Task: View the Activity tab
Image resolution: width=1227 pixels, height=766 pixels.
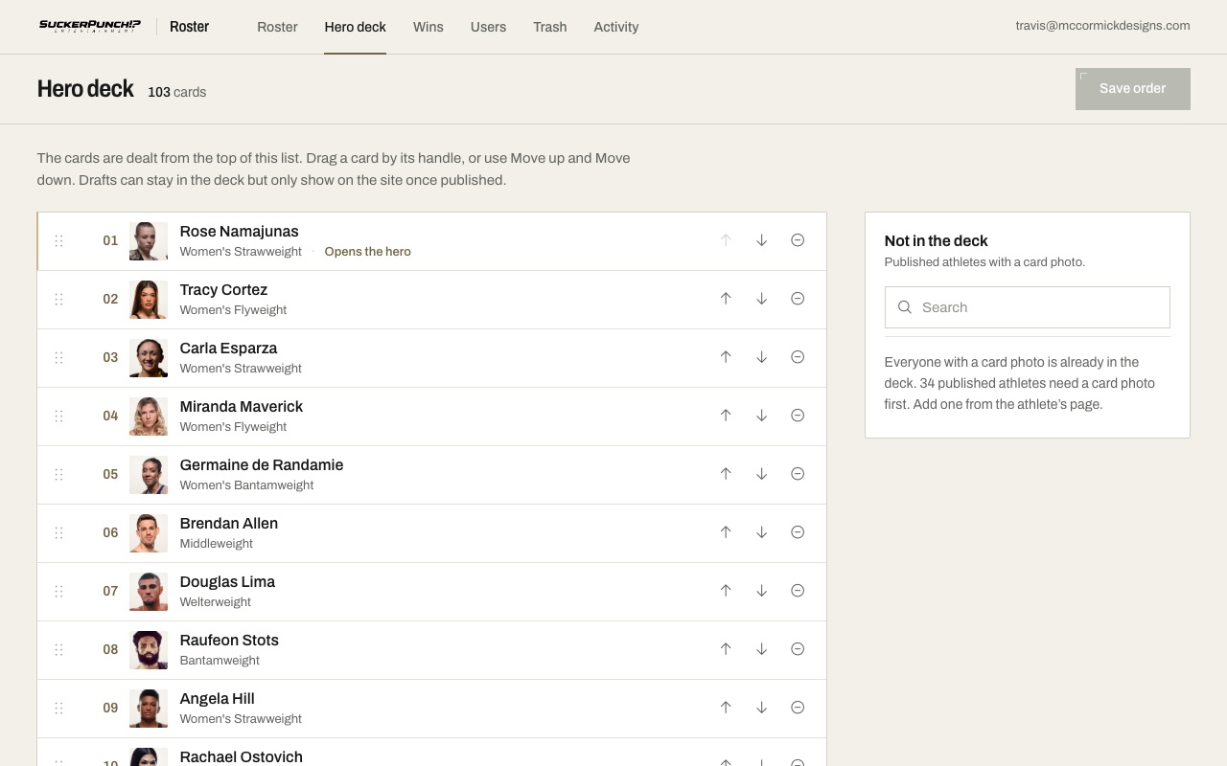Action: [x=616, y=27]
